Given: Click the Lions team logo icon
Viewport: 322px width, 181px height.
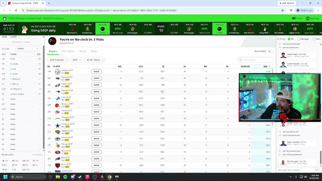Looking at the screenshot, I should 58,98.
